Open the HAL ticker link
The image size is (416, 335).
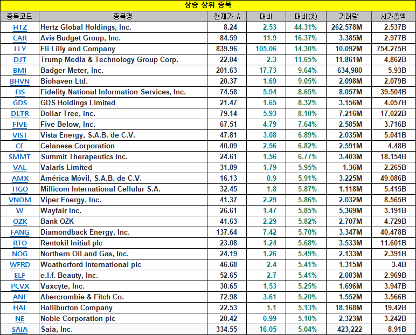pyautogui.click(x=20, y=308)
